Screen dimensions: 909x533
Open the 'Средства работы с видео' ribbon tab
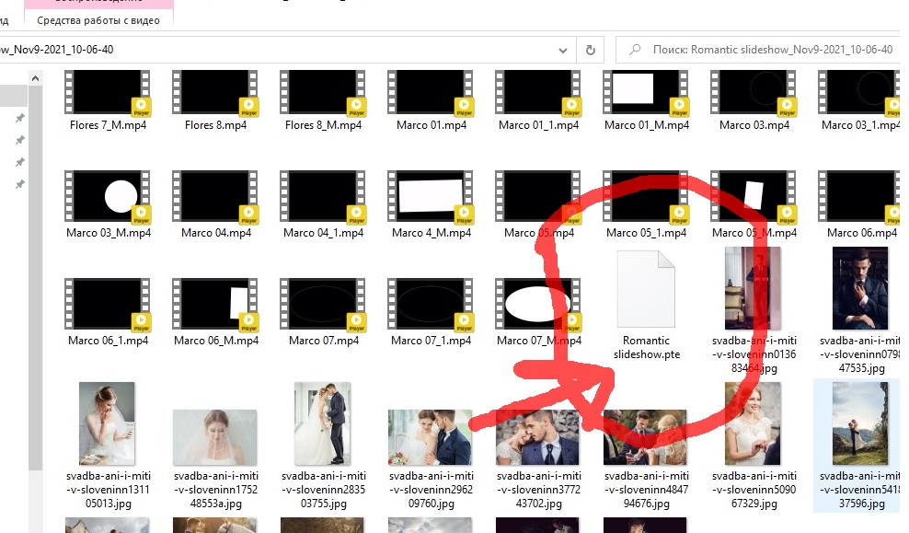point(98,20)
